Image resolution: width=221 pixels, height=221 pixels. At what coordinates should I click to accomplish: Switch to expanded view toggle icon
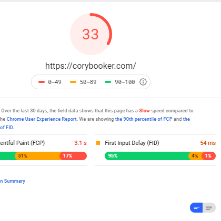[x=209, y=208]
